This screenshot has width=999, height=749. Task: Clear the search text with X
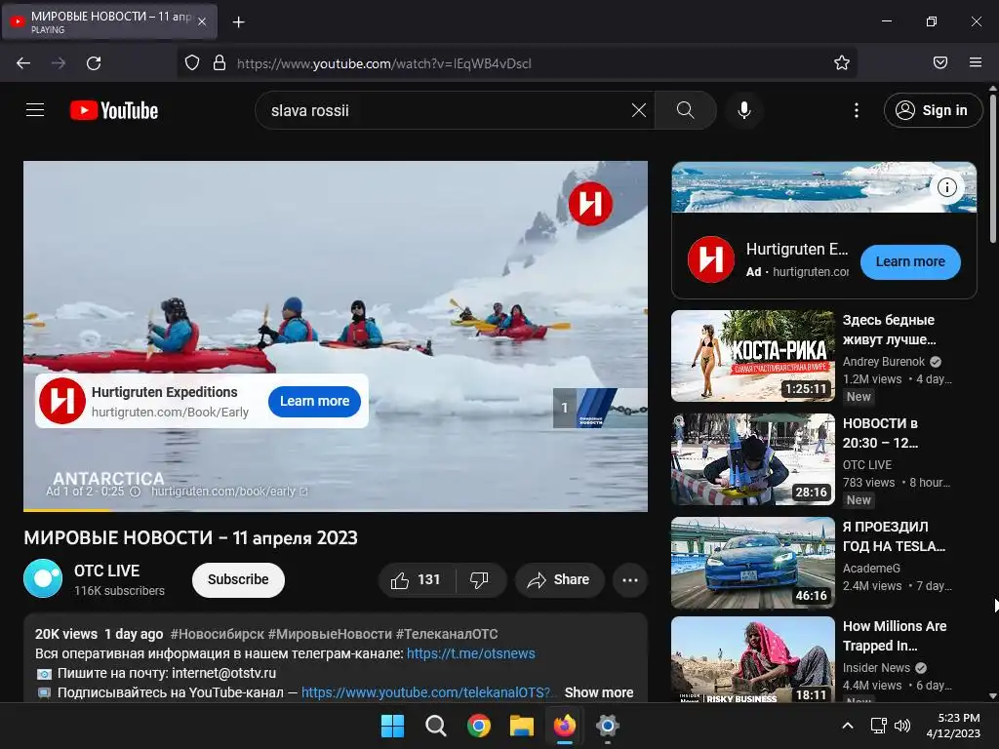(638, 110)
